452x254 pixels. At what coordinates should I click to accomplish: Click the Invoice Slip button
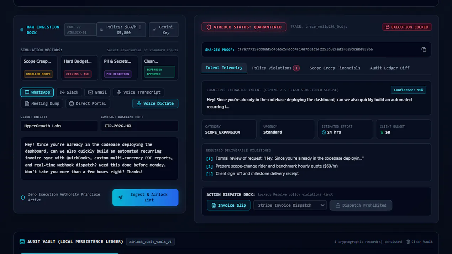(x=228, y=205)
